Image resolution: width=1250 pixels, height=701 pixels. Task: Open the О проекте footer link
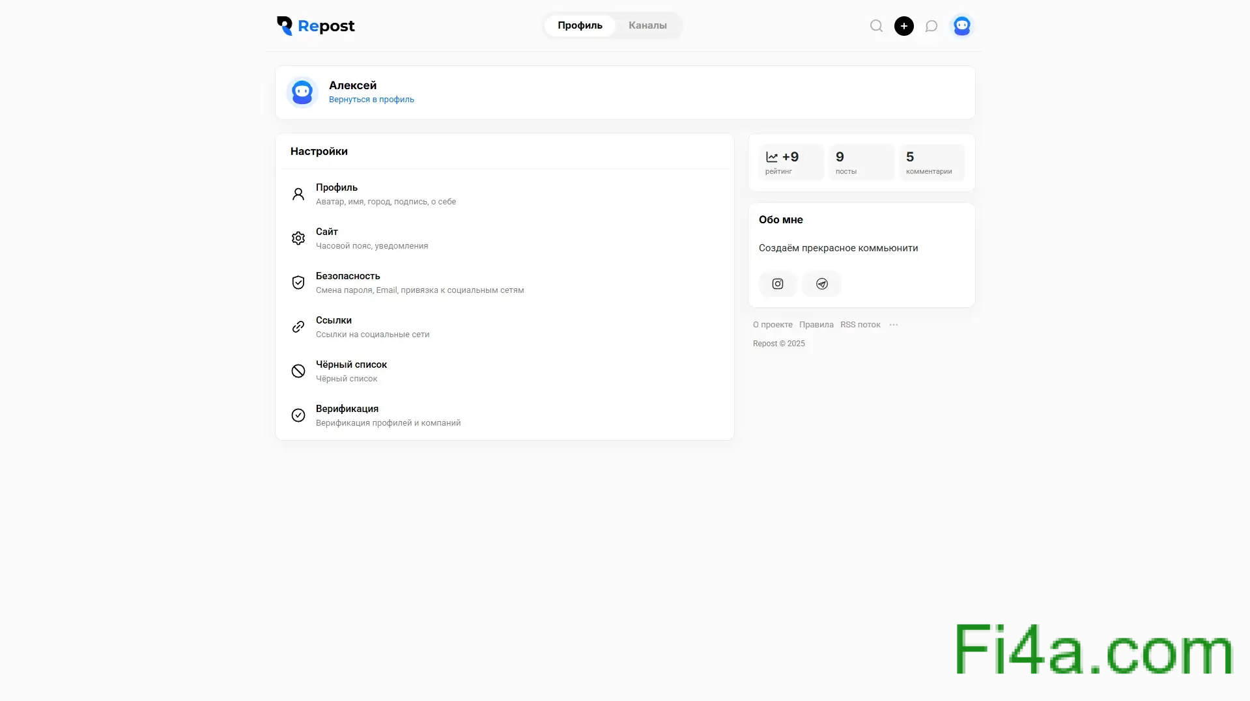point(773,325)
